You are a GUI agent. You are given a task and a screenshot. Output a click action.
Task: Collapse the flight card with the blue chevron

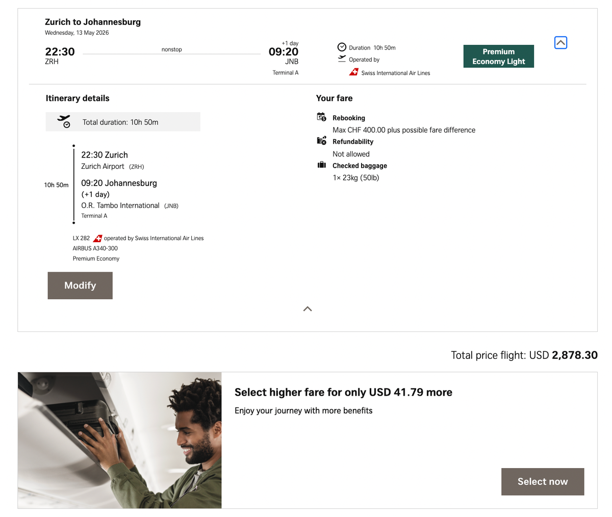tap(560, 43)
